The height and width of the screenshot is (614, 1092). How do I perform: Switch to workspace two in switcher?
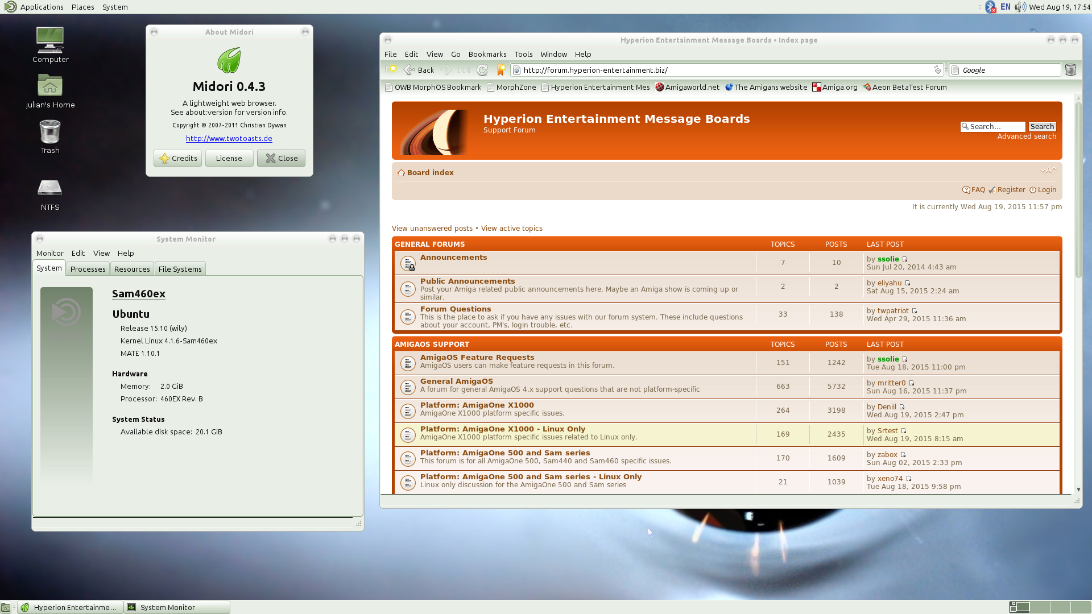click(1040, 607)
